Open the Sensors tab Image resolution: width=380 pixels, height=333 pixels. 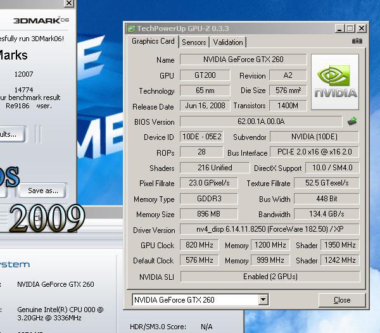point(194,42)
